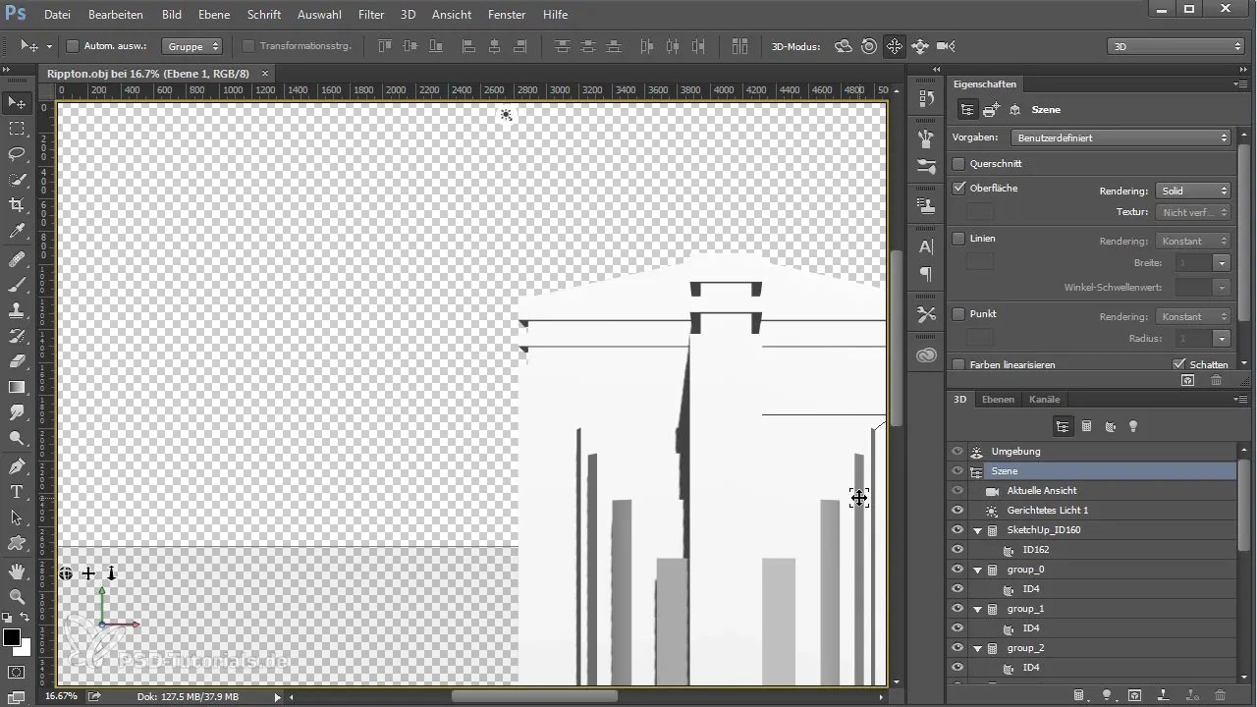
Task: Select the Path Selection tool
Action: tap(17, 517)
